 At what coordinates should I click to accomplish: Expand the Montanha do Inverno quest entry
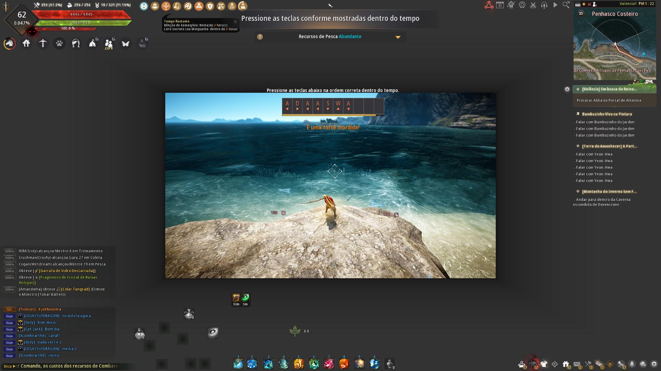[609, 191]
